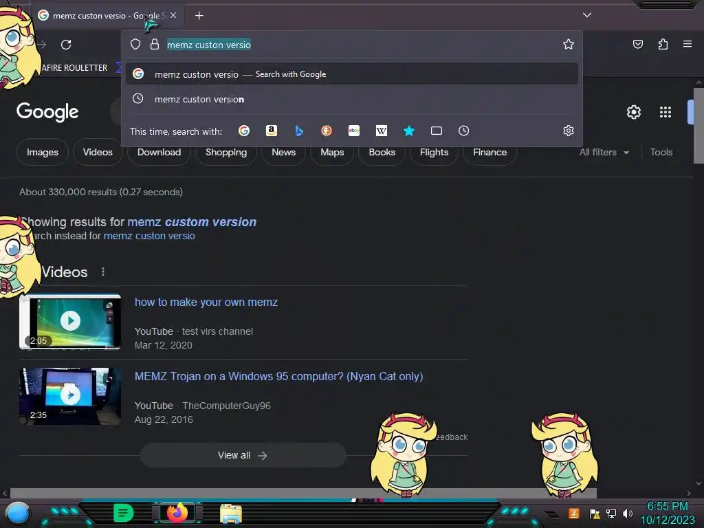Search this time with Amazon

pyautogui.click(x=271, y=131)
